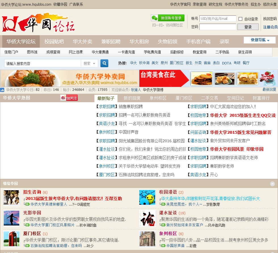Open the 灌水扯谈 calligraphy thumbnail
Viewport: 278px width, 253px height.
[147, 218]
